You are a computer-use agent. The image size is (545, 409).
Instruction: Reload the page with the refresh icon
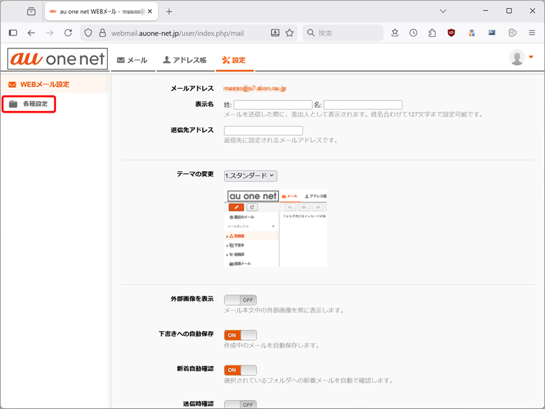coord(68,33)
